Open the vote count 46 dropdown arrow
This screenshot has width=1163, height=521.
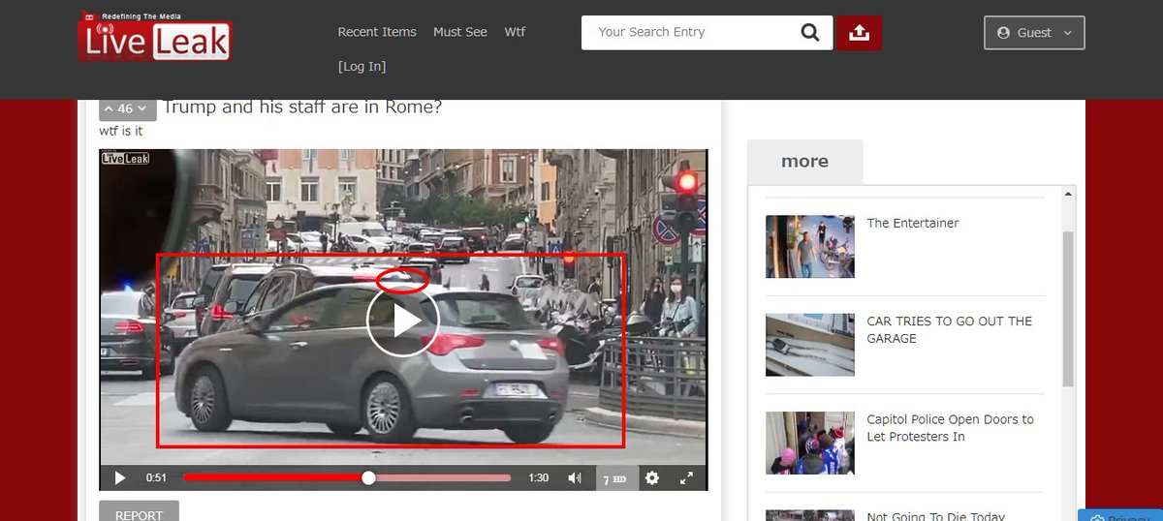pyautogui.click(x=141, y=108)
